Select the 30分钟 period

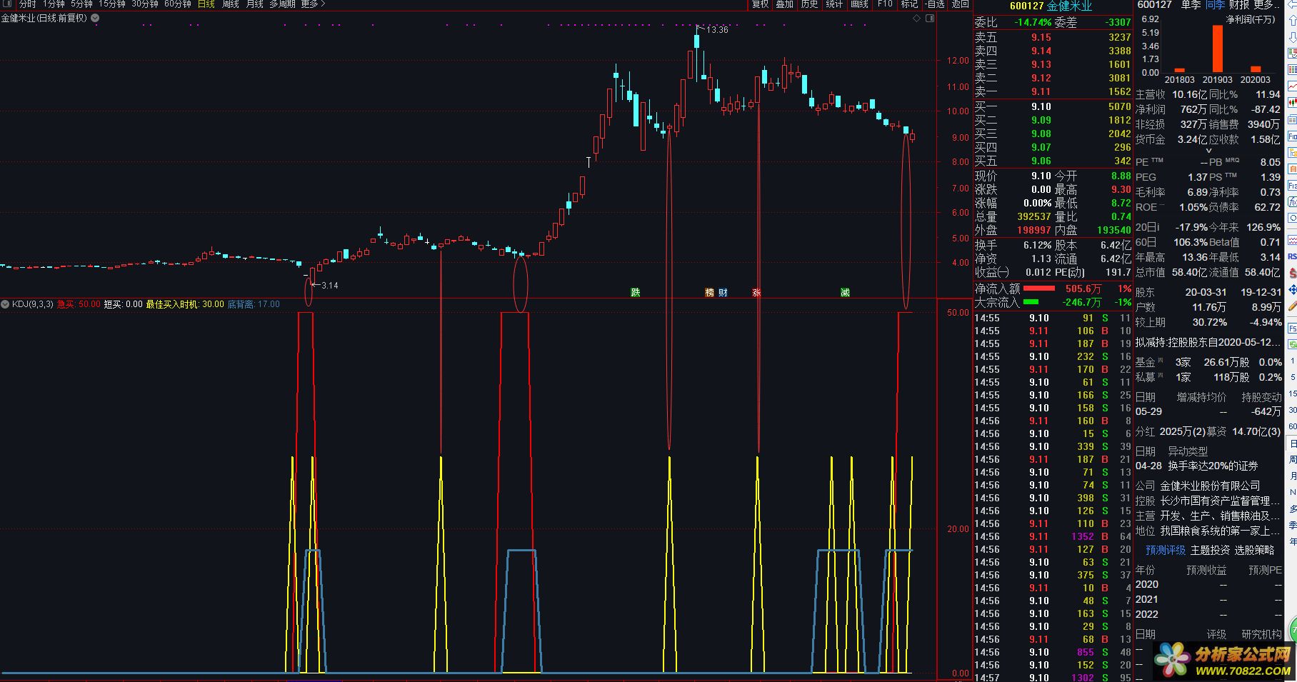(145, 4)
